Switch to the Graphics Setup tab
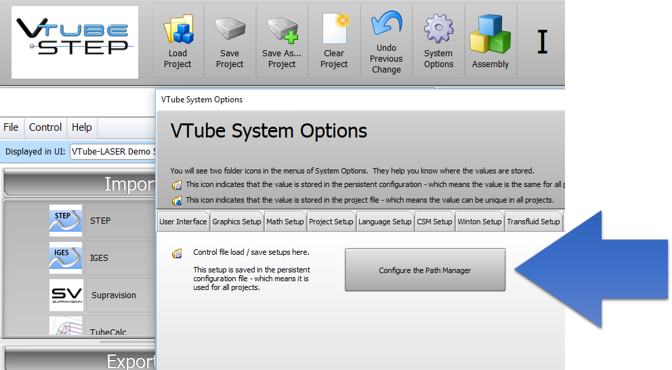The image size is (672, 370). point(236,222)
